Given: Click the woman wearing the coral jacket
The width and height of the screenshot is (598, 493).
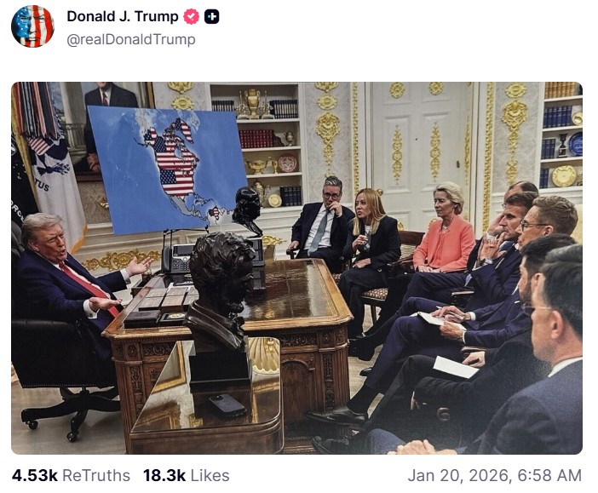Looking at the screenshot, I should (x=445, y=230).
